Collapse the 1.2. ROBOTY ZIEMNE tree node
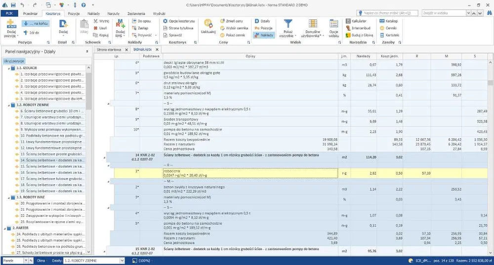 pos(9,105)
